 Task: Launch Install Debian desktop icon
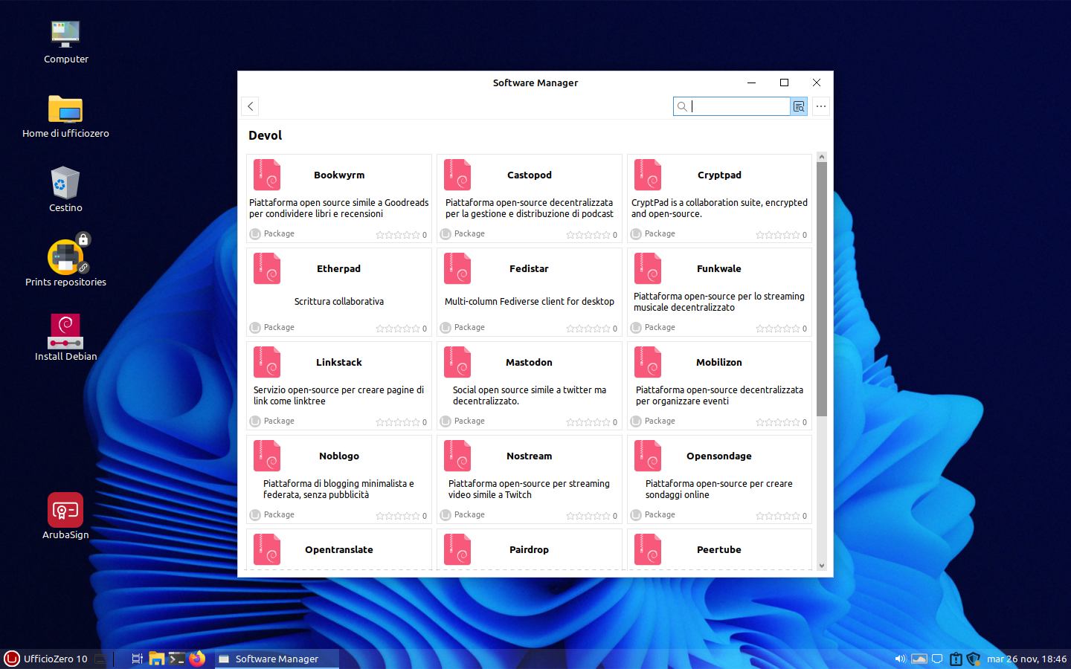(65, 338)
